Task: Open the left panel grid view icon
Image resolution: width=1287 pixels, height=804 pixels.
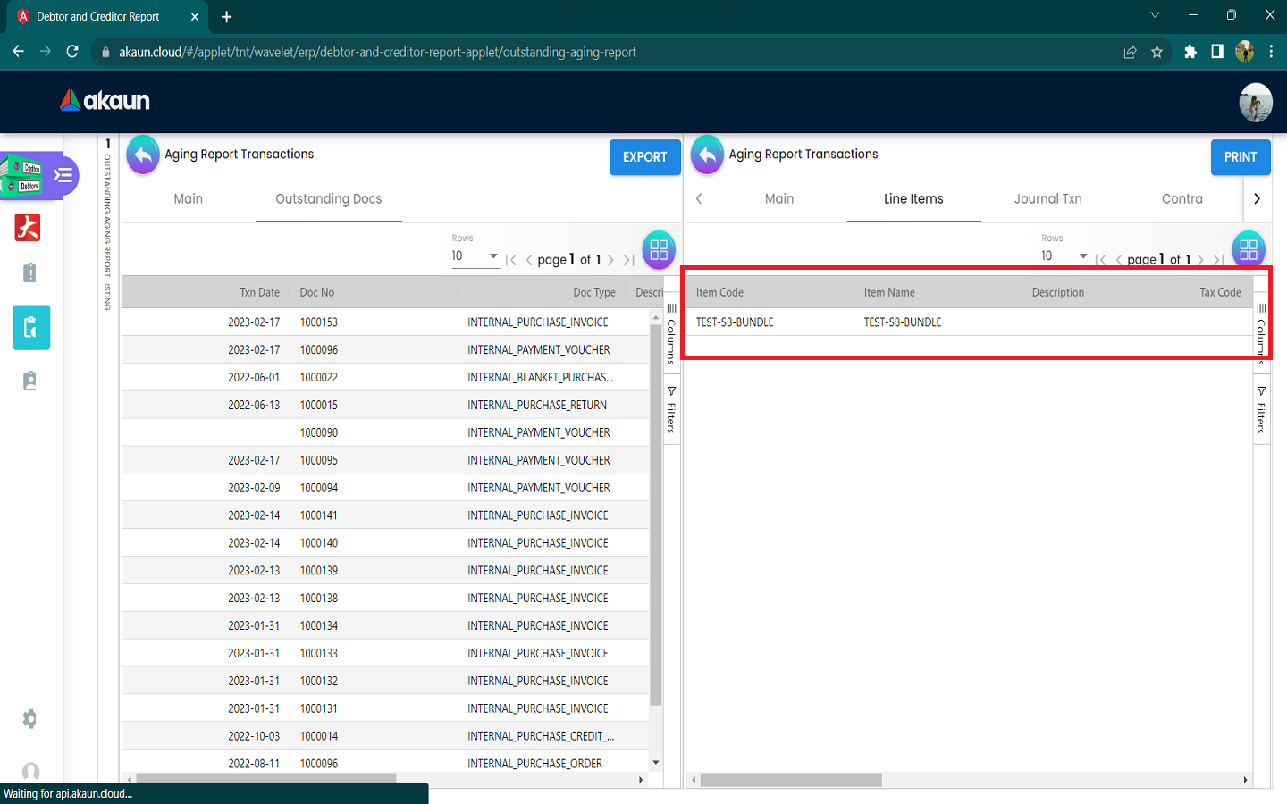Action: click(x=659, y=250)
